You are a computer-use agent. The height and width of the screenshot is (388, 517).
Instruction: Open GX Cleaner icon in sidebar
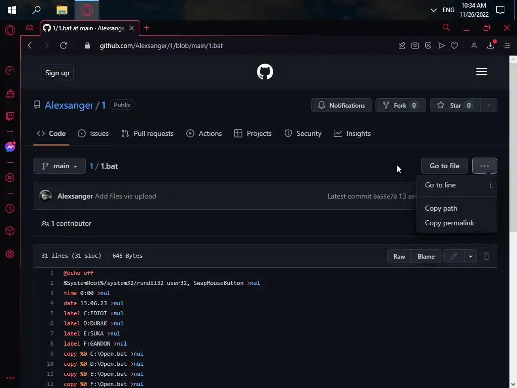coord(10,93)
